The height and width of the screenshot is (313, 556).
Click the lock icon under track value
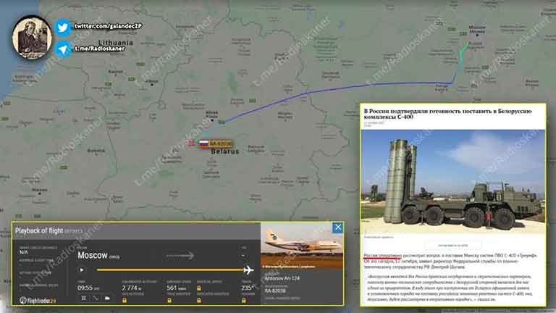[244, 300]
